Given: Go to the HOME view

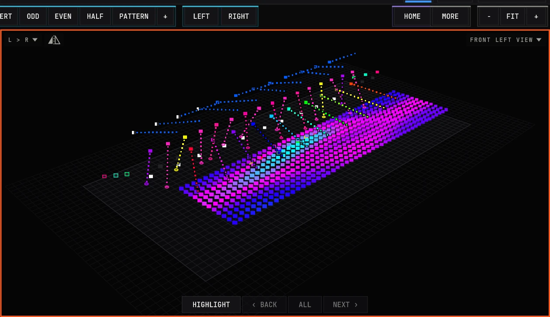Looking at the screenshot, I should [412, 17].
